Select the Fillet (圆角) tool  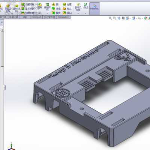coord(40,6)
